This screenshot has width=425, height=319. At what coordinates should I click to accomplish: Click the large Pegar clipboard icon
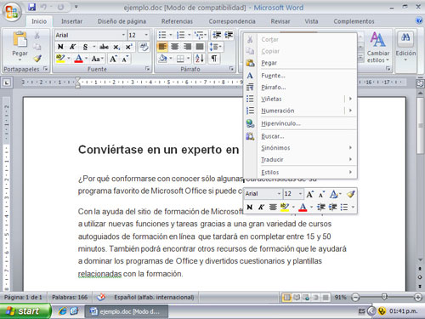coord(20,39)
